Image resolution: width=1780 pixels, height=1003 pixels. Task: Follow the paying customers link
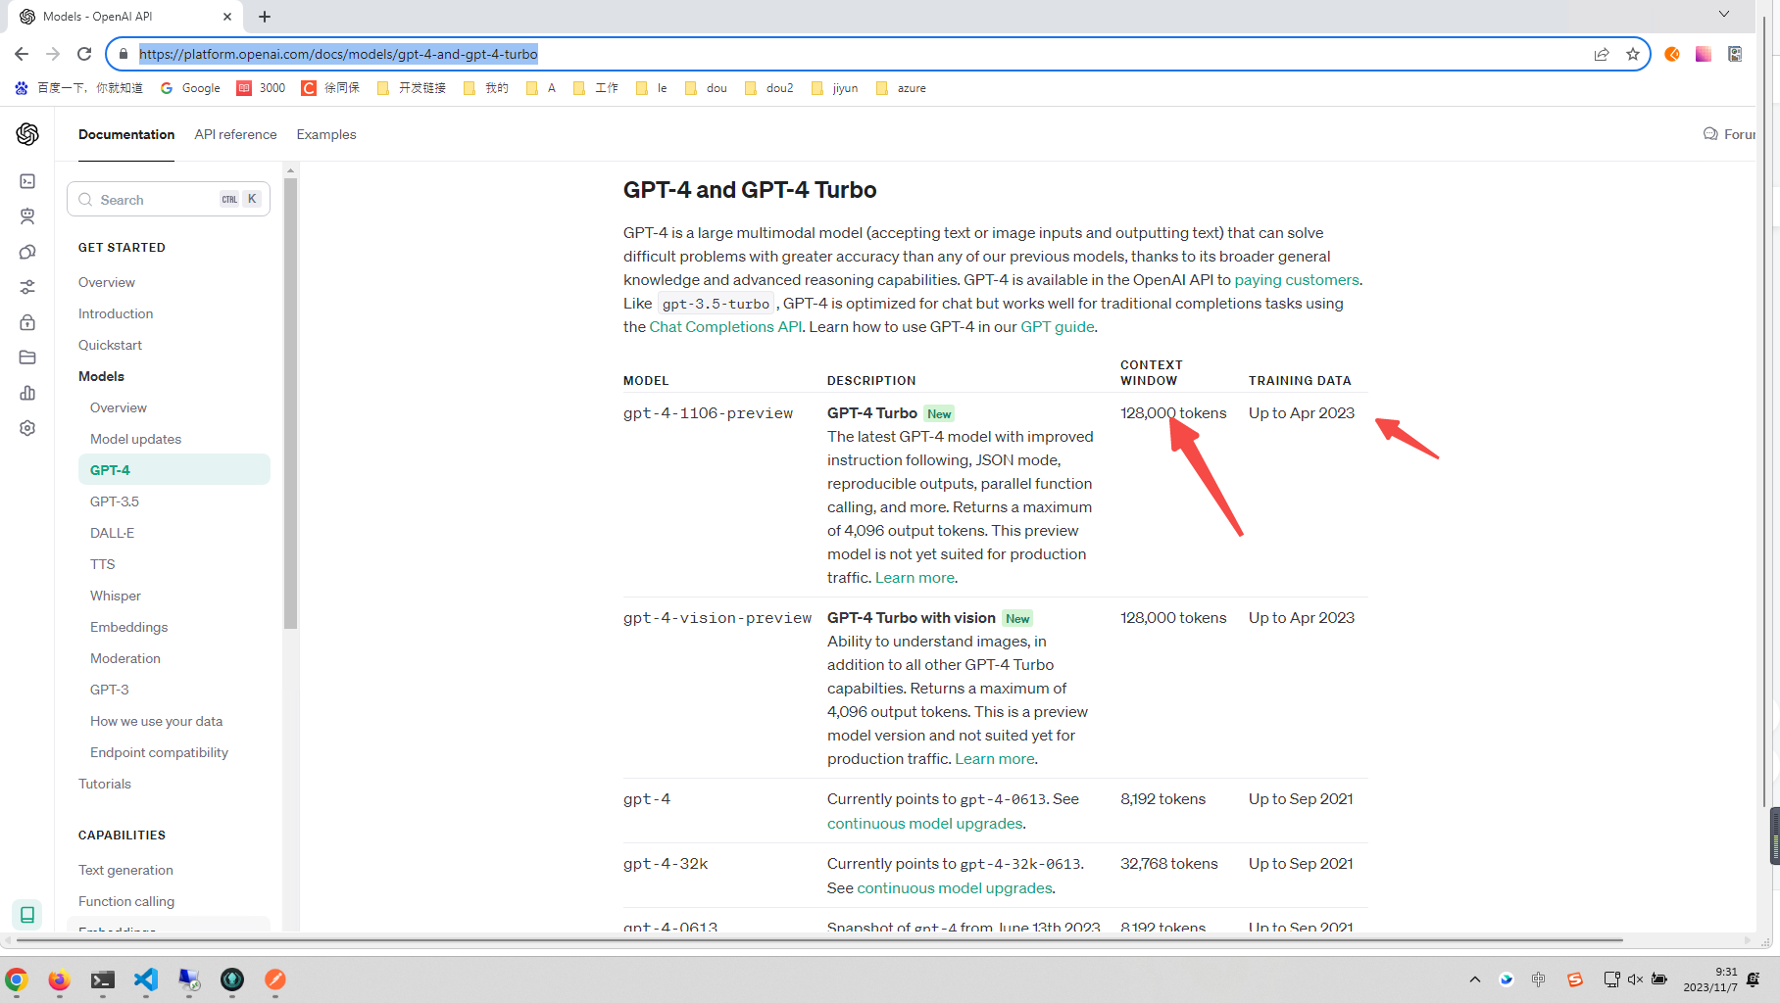point(1297,279)
